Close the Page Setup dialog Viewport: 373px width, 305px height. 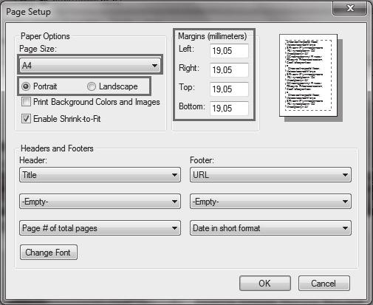tap(350, 9)
